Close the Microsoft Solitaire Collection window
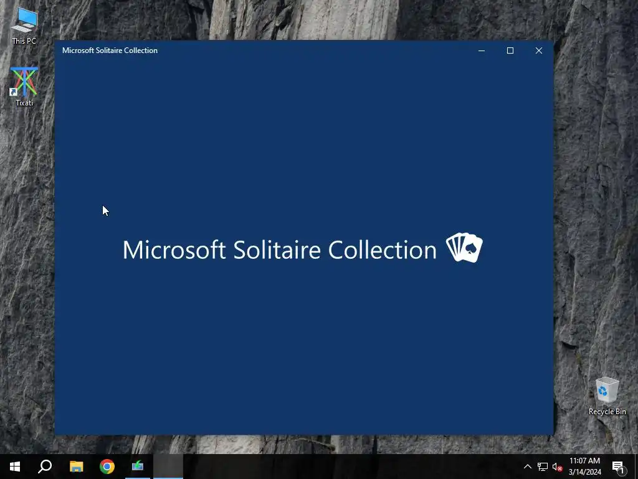Image resolution: width=638 pixels, height=479 pixels. point(539,51)
